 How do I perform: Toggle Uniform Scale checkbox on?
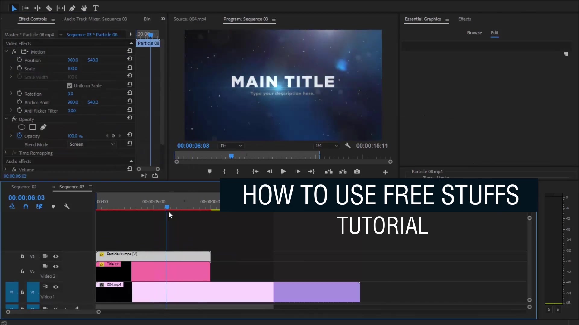pyautogui.click(x=70, y=85)
